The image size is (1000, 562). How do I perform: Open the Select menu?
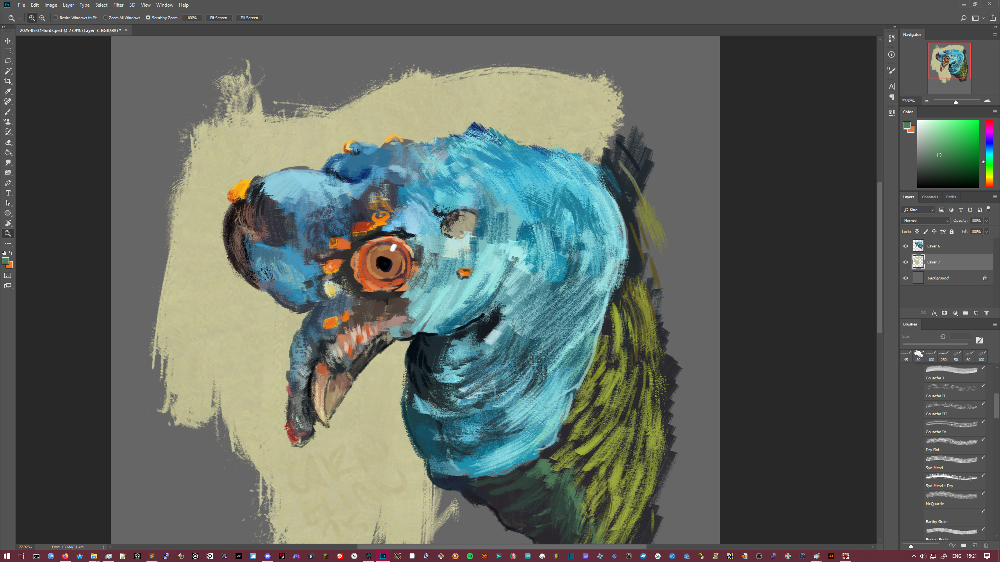point(101,5)
